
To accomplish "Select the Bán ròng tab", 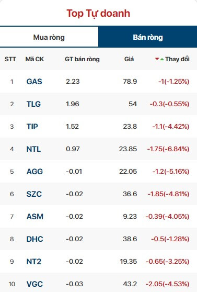I will tap(148, 37).
